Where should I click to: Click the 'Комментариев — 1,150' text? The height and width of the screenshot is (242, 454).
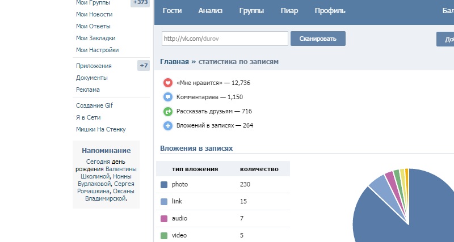(x=209, y=97)
